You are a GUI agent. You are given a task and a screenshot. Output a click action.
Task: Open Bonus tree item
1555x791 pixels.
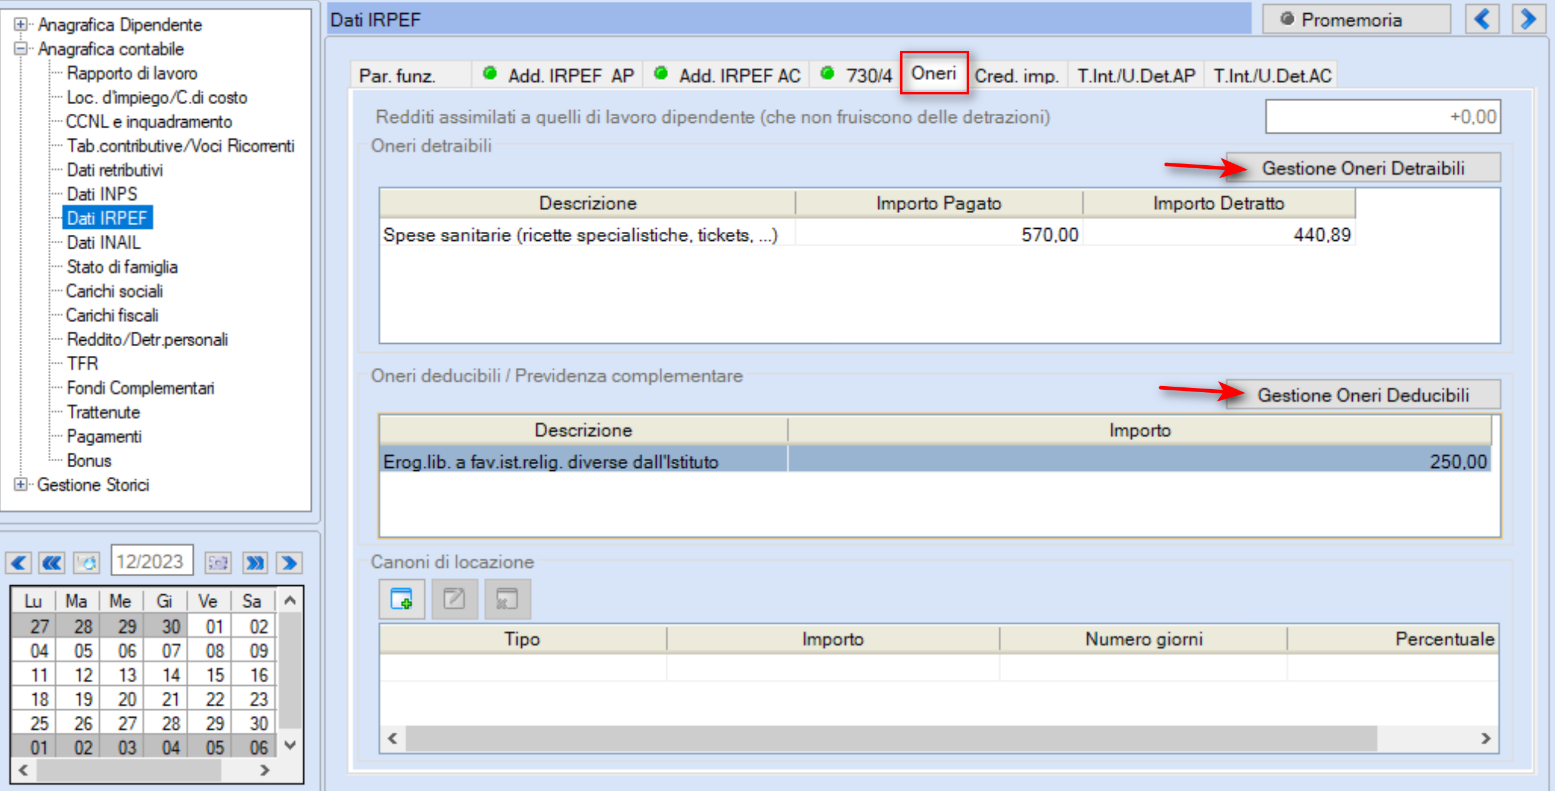click(x=89, y=460)
